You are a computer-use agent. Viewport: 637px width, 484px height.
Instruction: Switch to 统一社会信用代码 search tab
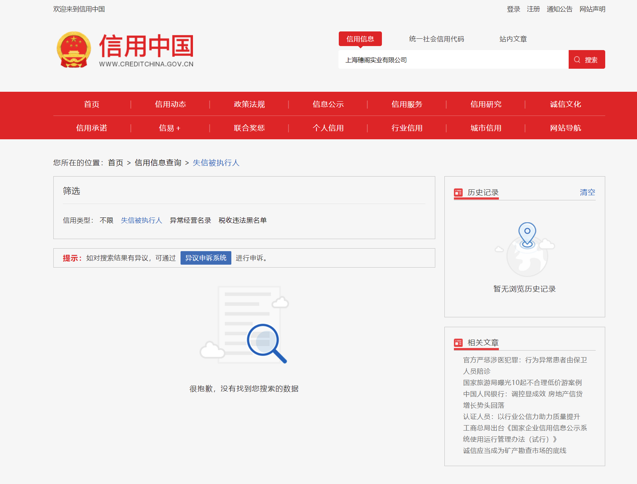point(436,39)
